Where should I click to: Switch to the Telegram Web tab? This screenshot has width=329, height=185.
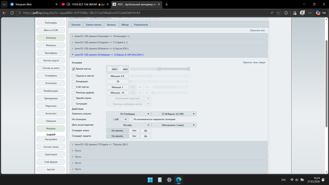tap(33, 4)
